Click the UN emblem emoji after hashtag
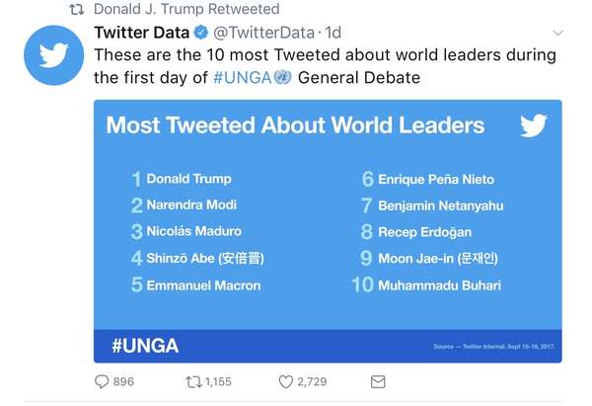 pyautogui.click(x=283, y=77)
